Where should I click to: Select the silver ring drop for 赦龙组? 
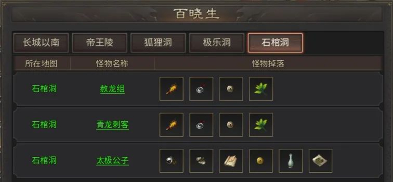pos(201,89)
